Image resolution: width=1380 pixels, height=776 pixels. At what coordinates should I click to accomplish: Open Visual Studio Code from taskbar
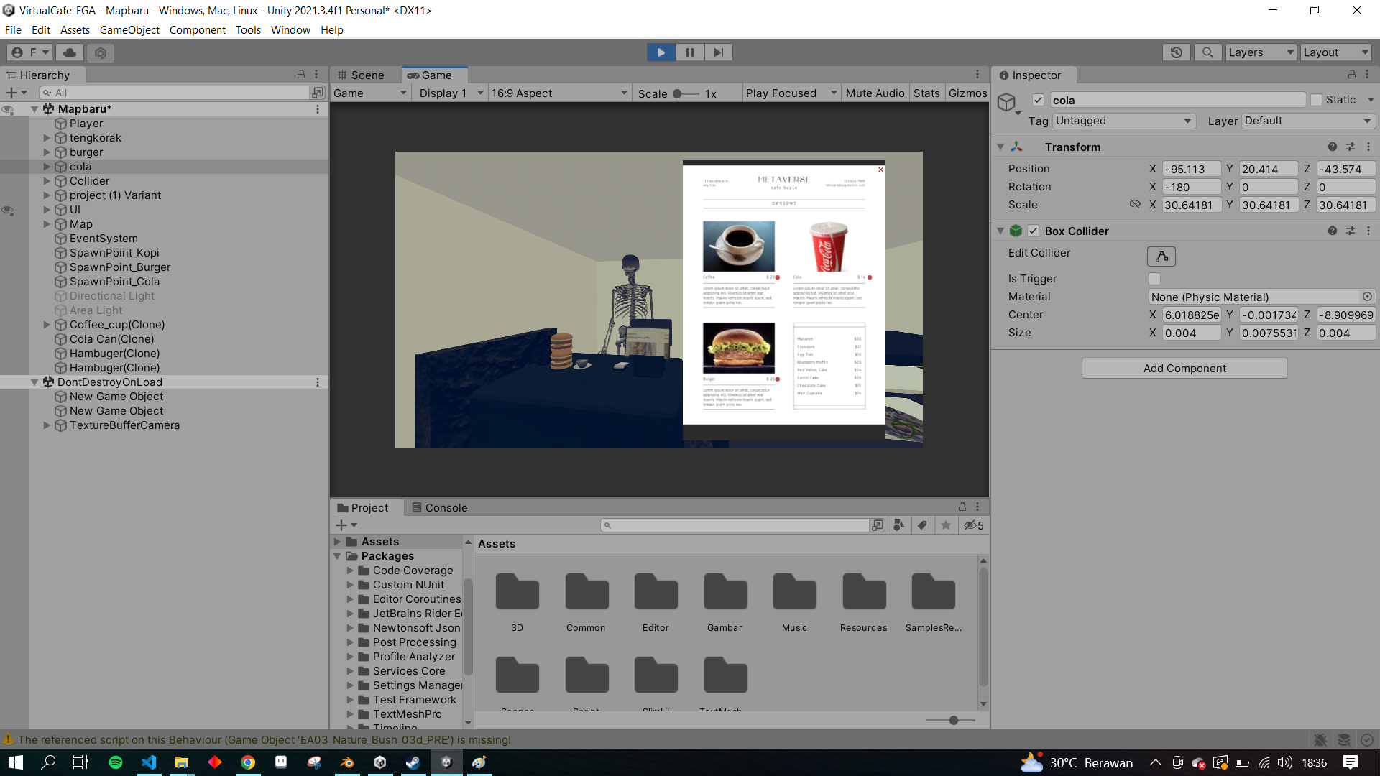click(149, 762)
